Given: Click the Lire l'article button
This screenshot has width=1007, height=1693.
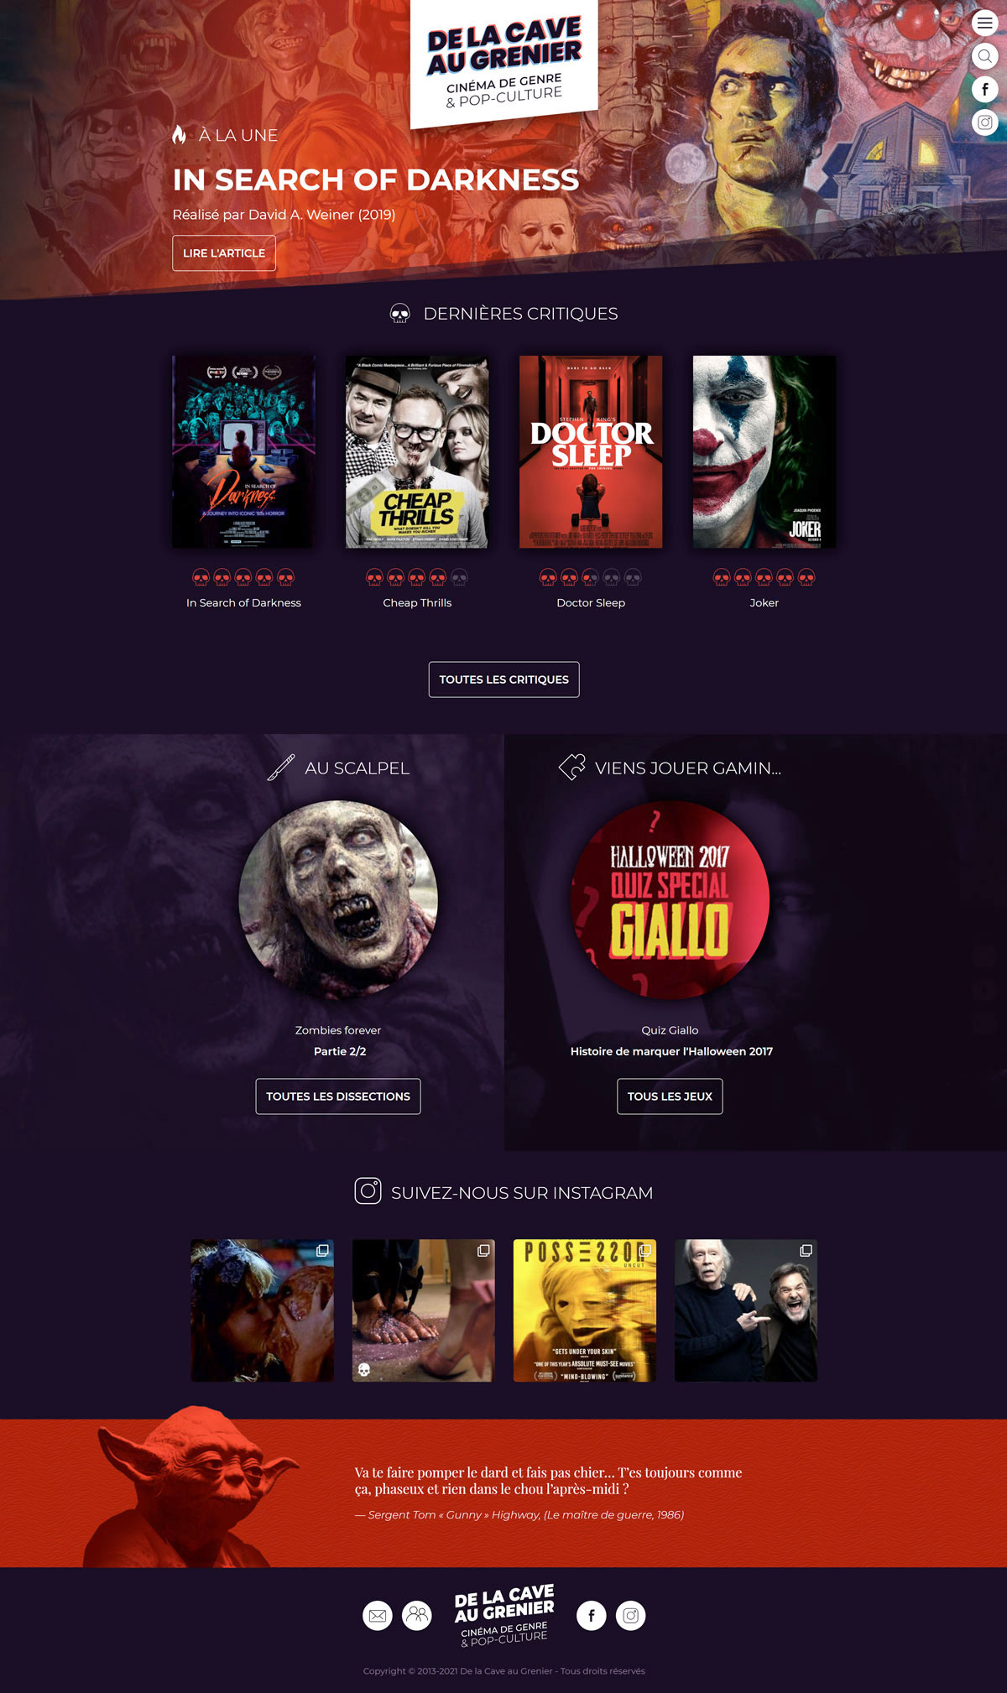Looking at the screenshot, I should pos(224,253).
